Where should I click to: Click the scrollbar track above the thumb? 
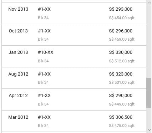click(149, 41)
